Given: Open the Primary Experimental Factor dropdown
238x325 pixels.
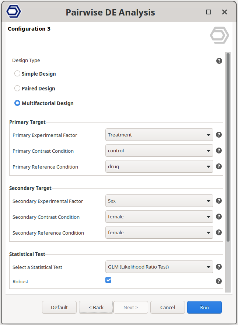Looking at the screenshot, I should pyautogui.click(x=159, y=135).
